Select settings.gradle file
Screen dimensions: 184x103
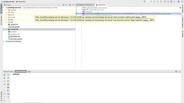coord(16,39)
